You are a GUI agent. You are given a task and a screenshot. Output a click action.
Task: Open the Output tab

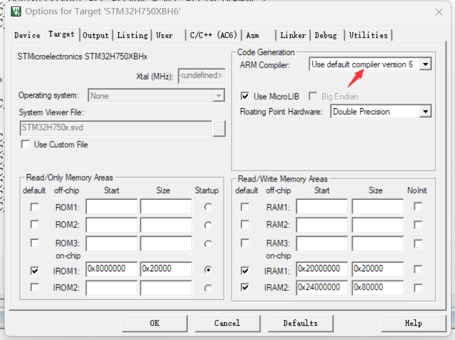point(96,35)
